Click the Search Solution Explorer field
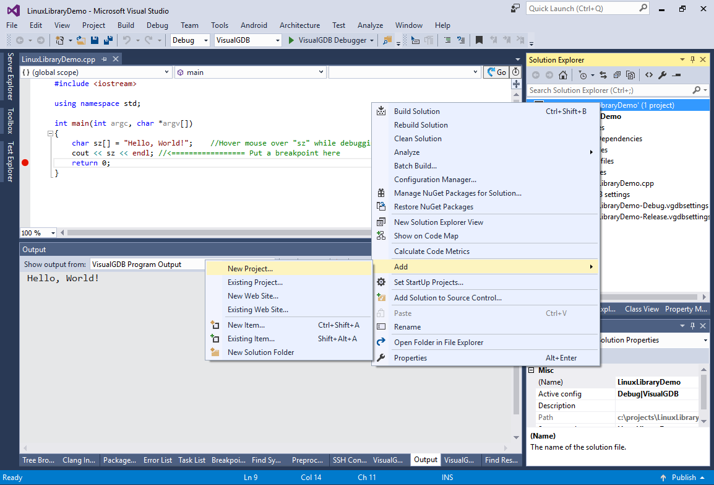Screen dimensions: 714x485 (609, 90)
